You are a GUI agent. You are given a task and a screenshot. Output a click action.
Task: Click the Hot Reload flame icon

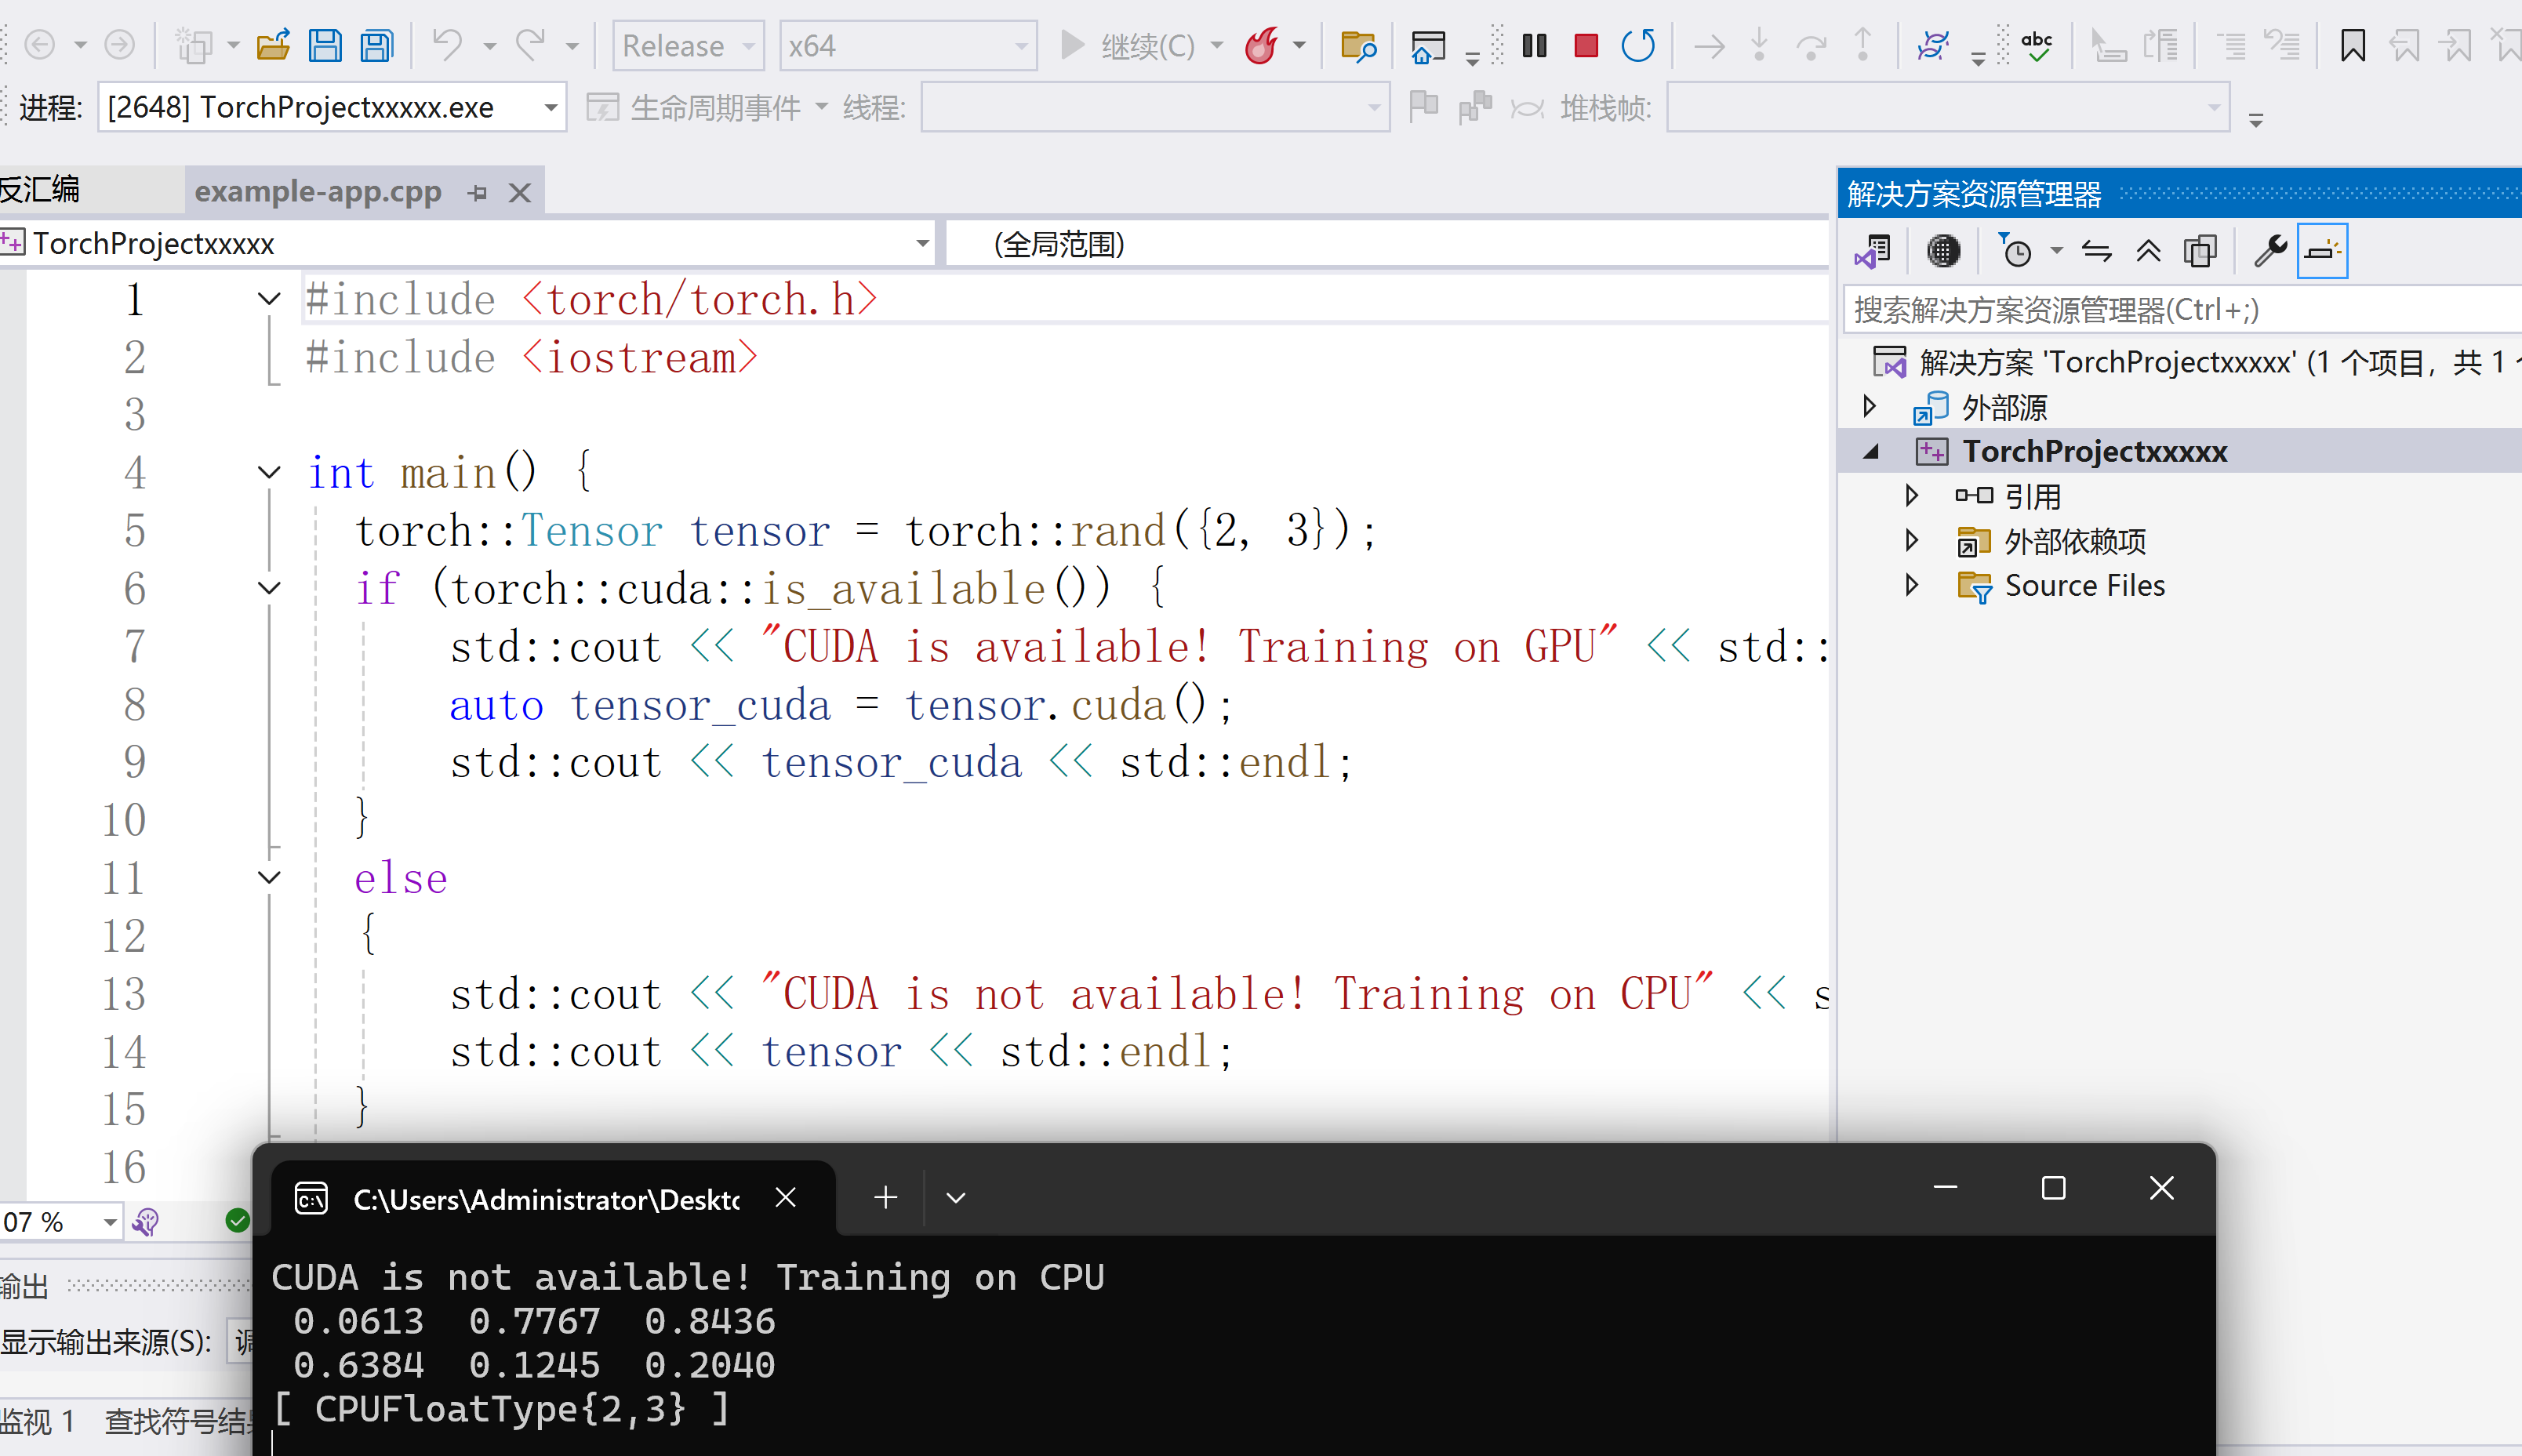pos(1260,46)
